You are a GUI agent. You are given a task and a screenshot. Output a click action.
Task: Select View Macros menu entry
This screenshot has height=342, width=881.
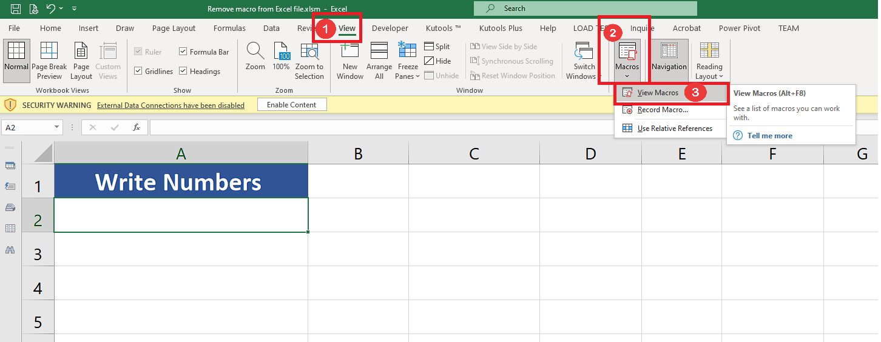click(670, 93)
